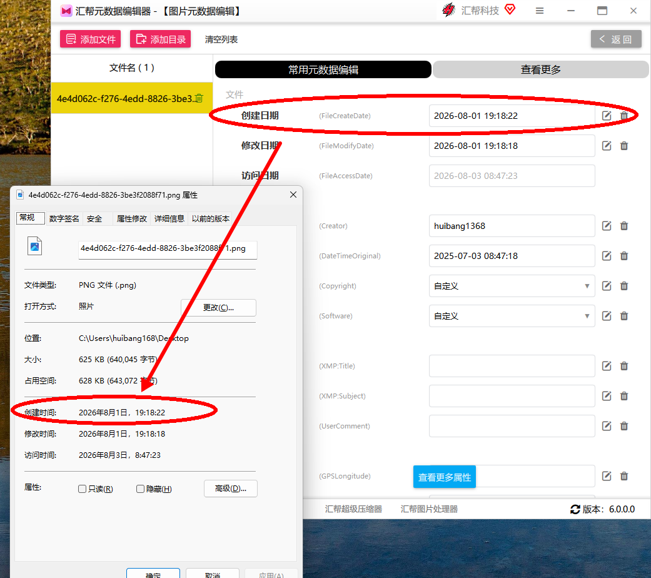Open the 安全 tab in properties dialog
This screenshot has height=578, width=651.
coord(94,218)
